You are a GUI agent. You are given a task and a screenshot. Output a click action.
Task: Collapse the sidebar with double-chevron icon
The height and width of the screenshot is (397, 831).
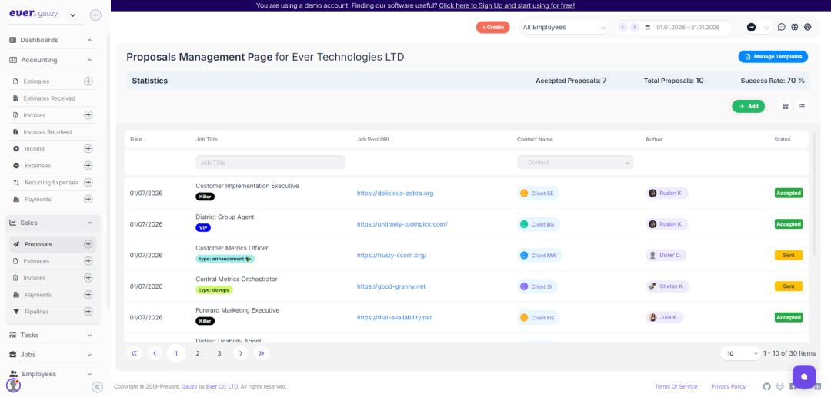point(98,387)
